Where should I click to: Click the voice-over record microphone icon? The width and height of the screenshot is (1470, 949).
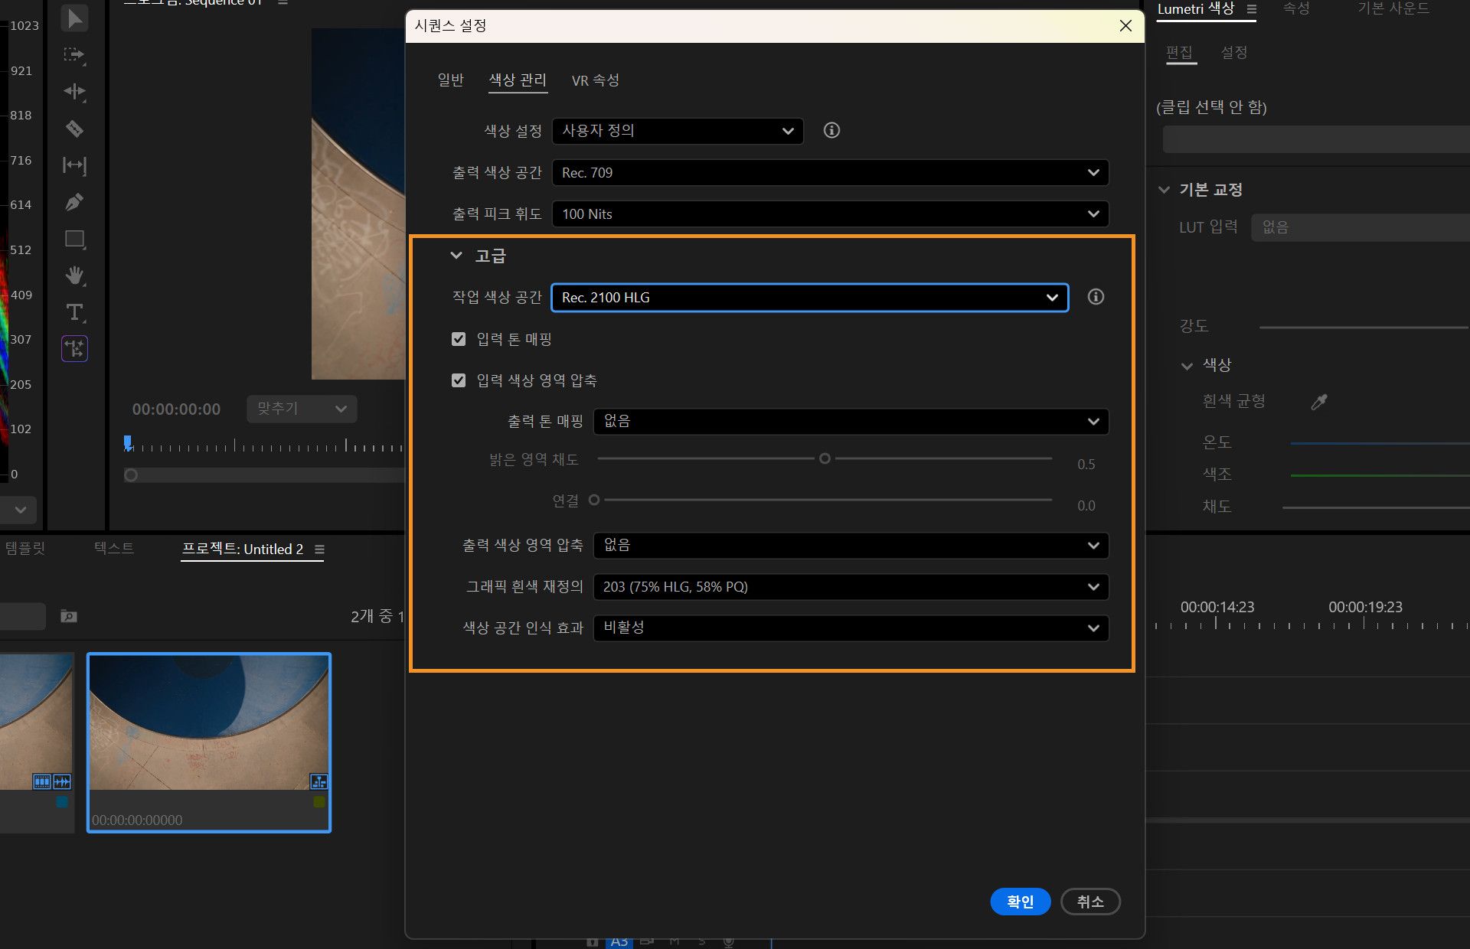pos(727,942)
